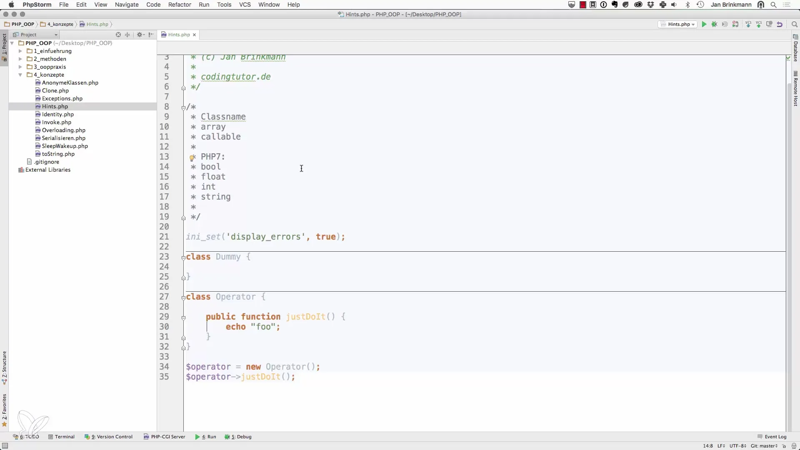Close the Hints.php editor tab
The image size is (800, 450).
(194, 35)
